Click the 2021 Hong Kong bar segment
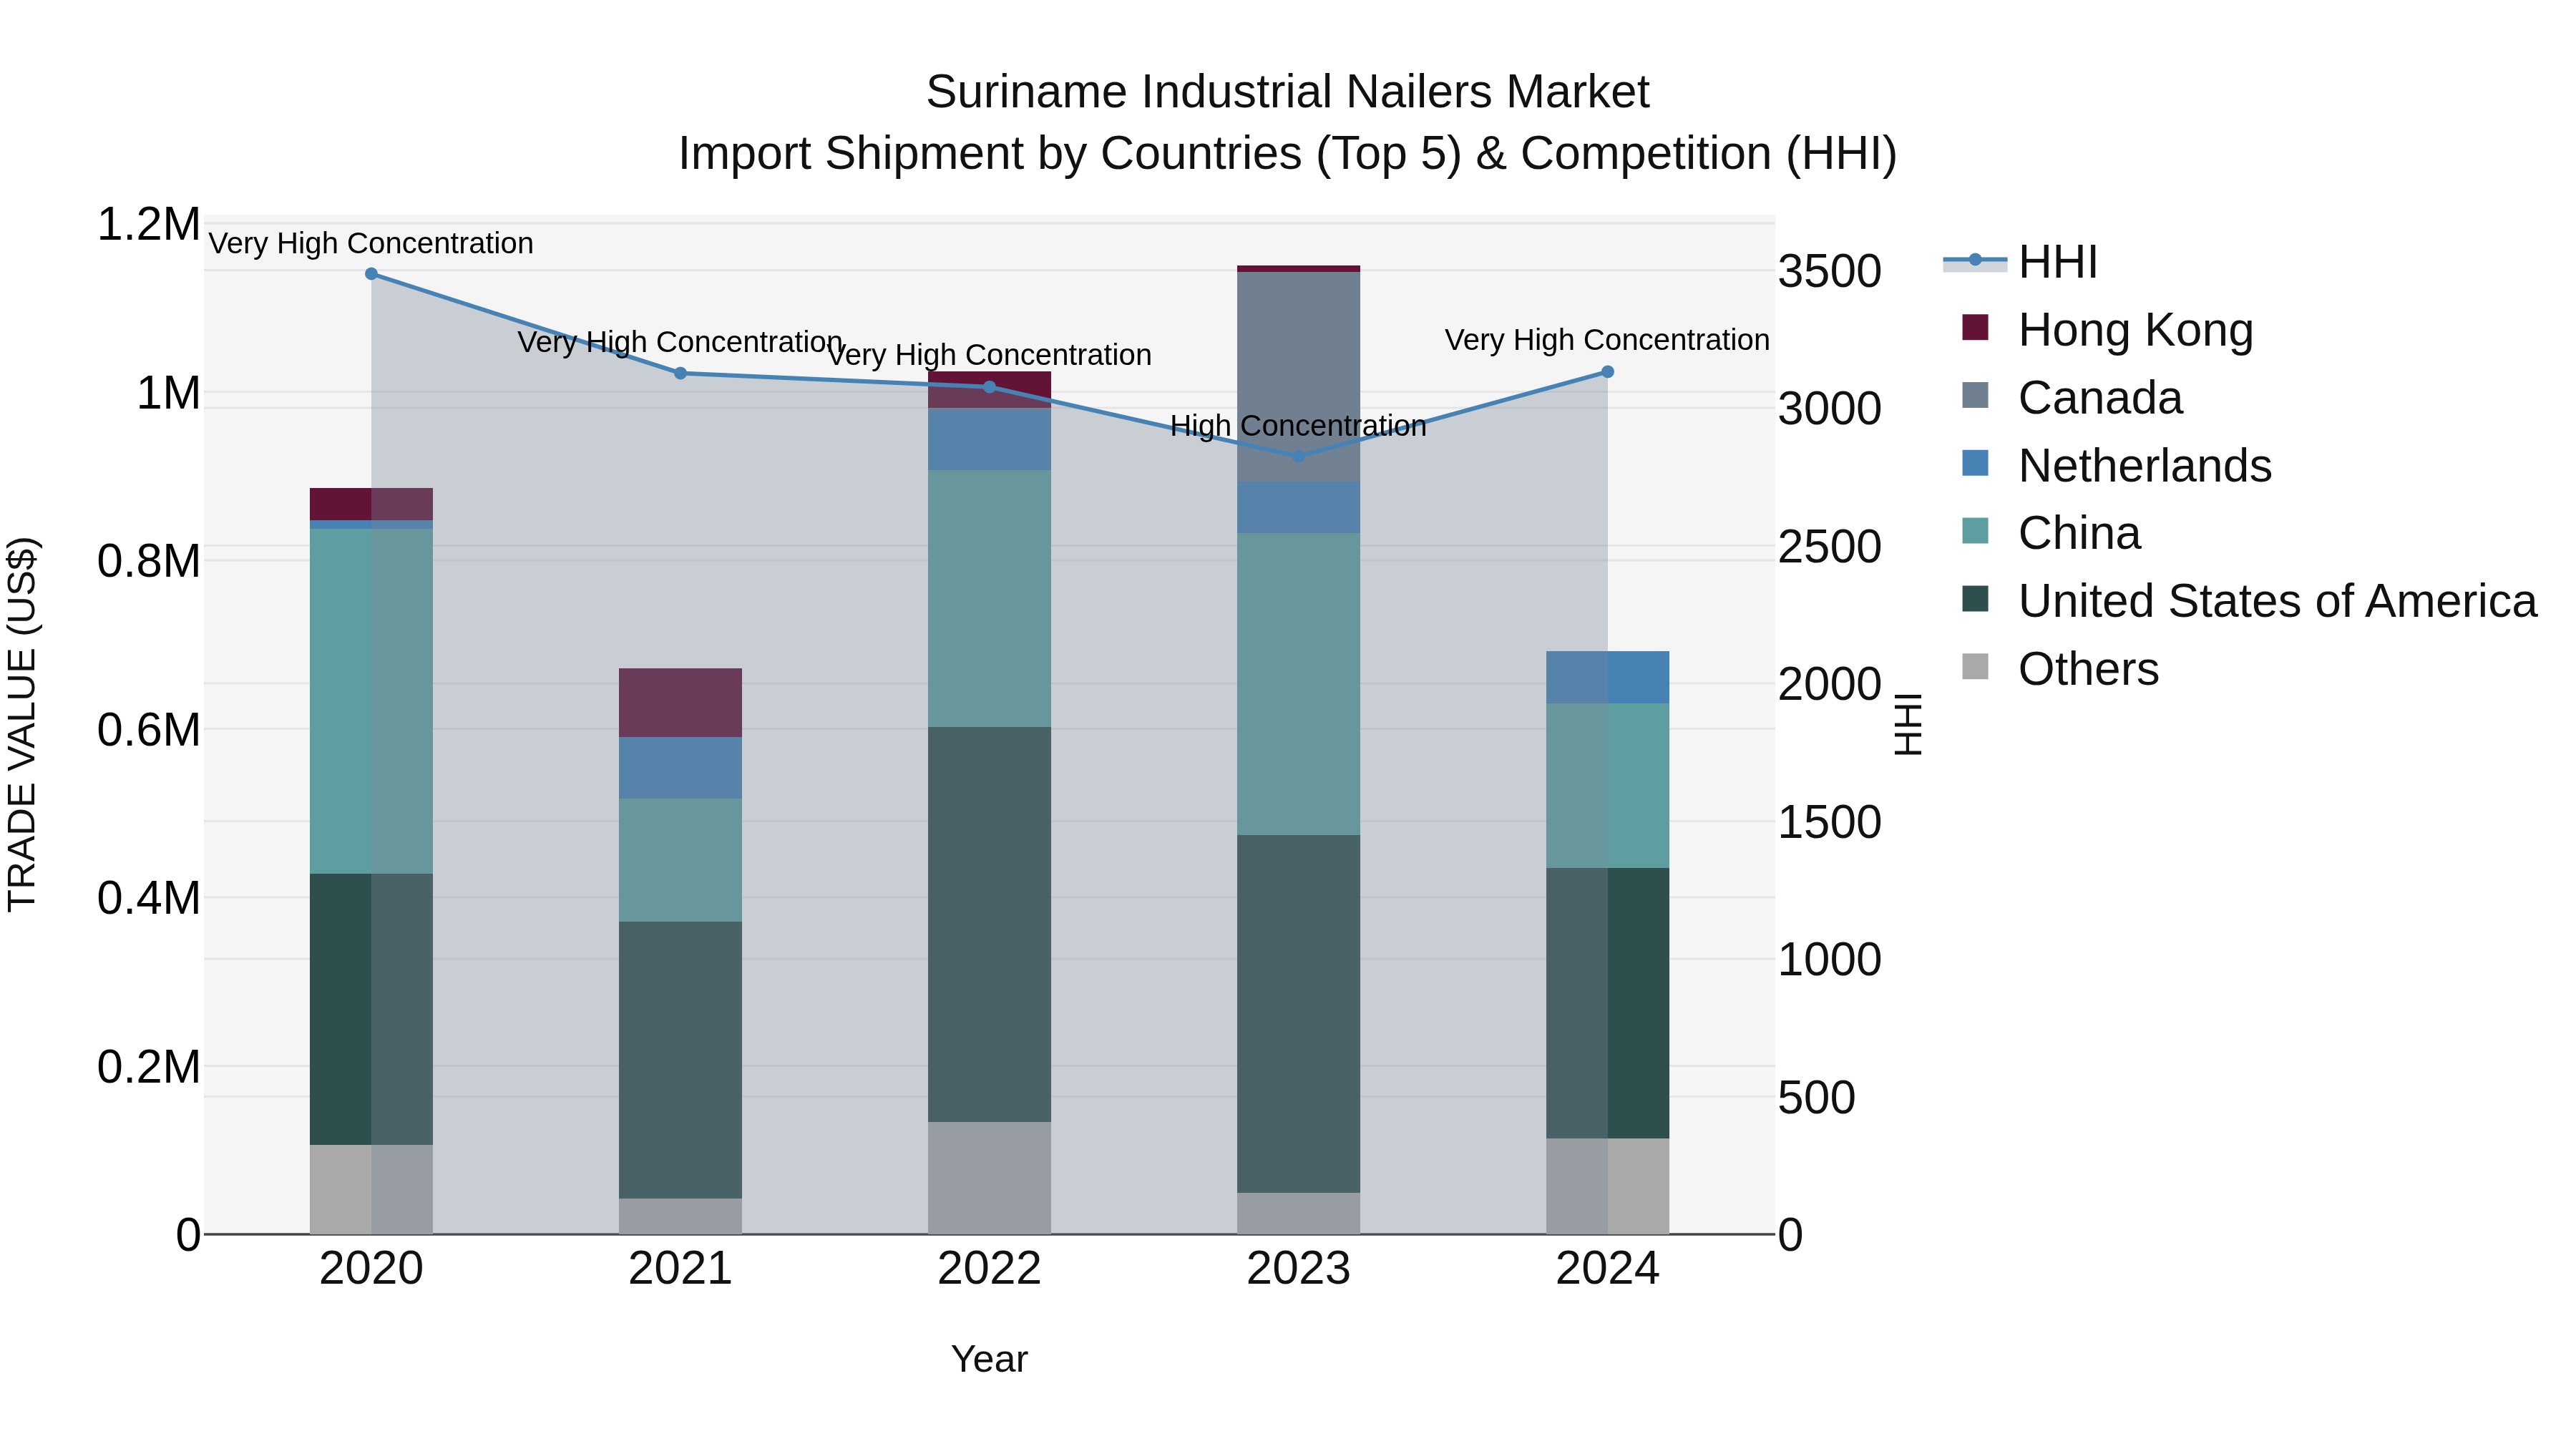The image size is (2576, 1449). coord(680,703)
